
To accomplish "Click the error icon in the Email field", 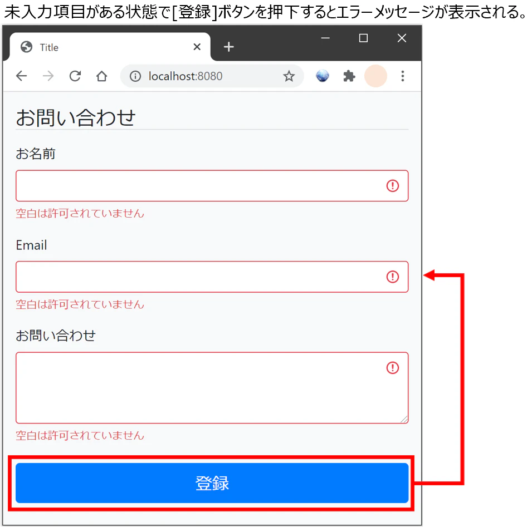I will [393, 277].
